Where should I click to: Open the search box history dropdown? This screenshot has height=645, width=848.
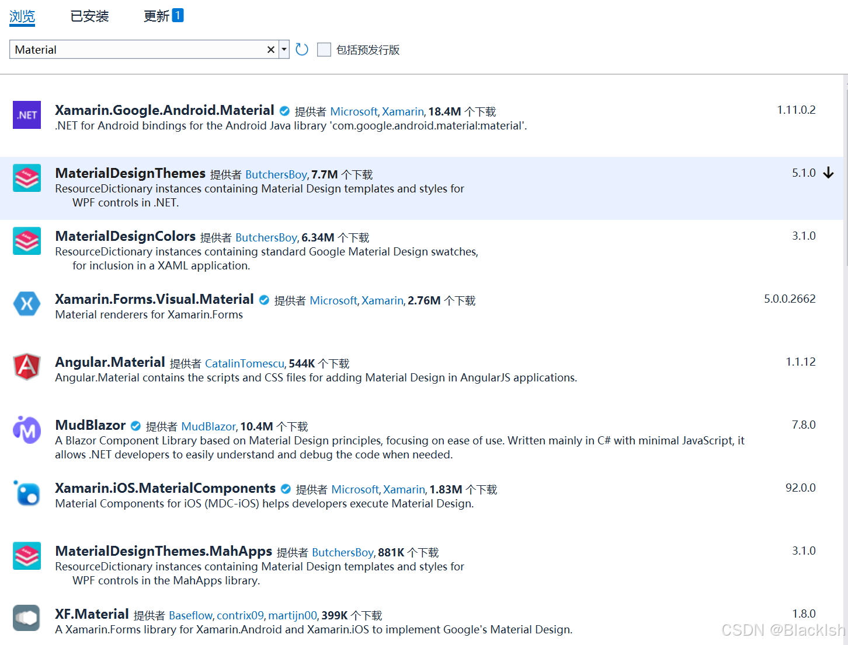(x=284, y=50)
